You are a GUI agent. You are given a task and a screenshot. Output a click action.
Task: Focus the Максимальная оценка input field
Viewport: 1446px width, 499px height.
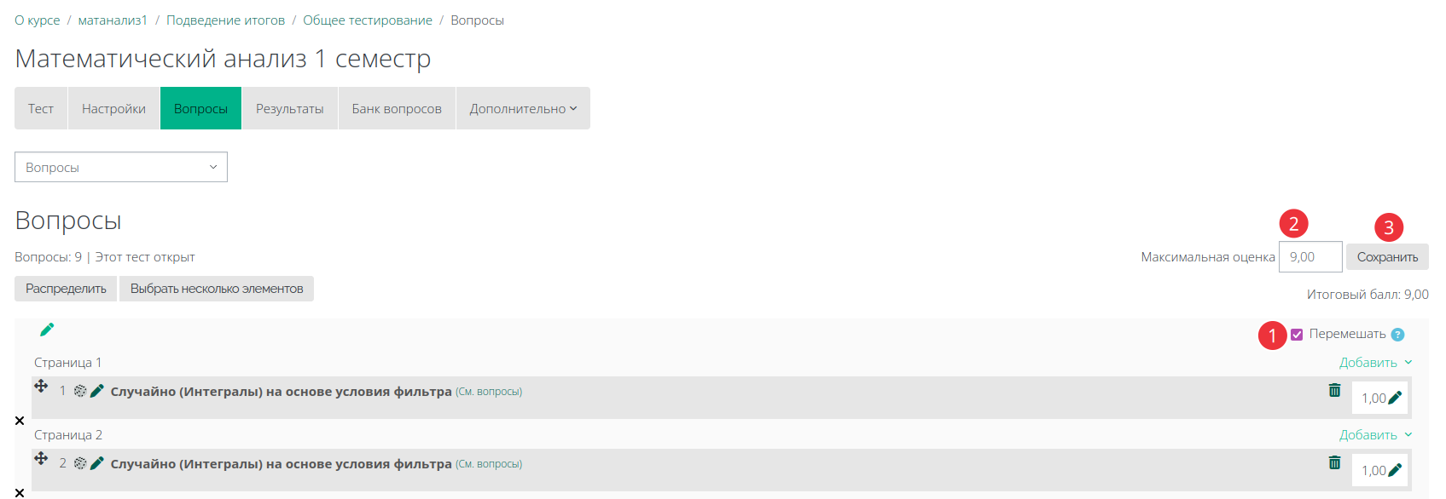pyautogui.click(x=1310, y=256)
